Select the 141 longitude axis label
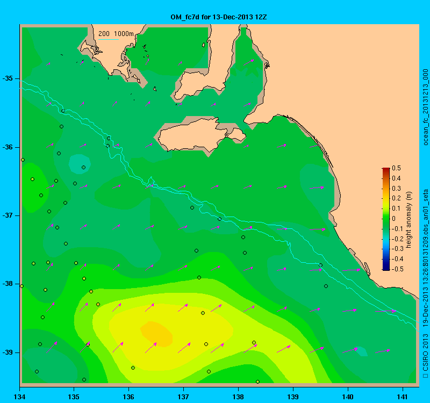This screenshot has width=430, height=403. coord(403,397)
